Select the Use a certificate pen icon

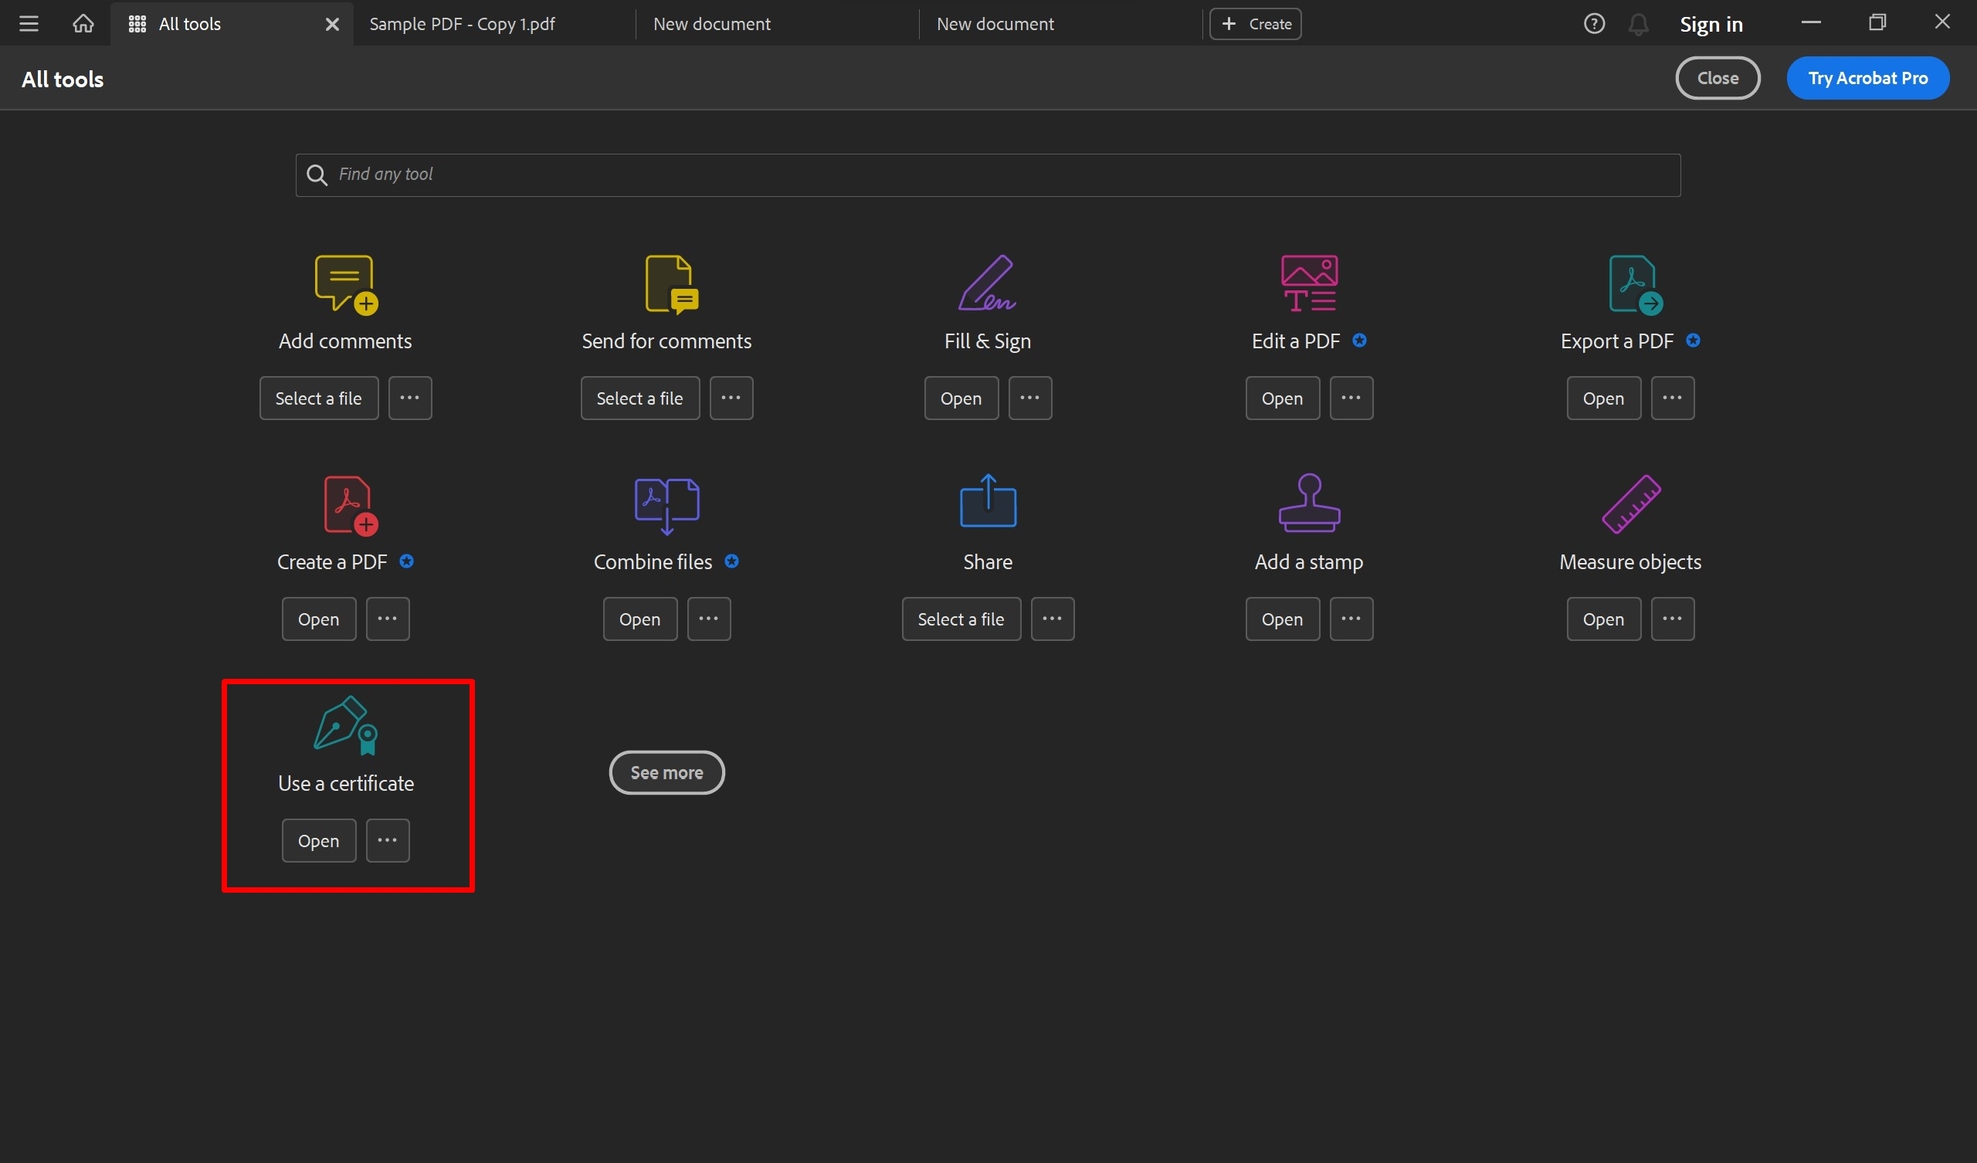coord(345,725)
